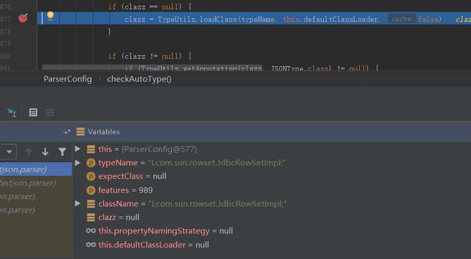
Task: Open the Evaluate Expression calculator icon
Action: tap(33, 112)
